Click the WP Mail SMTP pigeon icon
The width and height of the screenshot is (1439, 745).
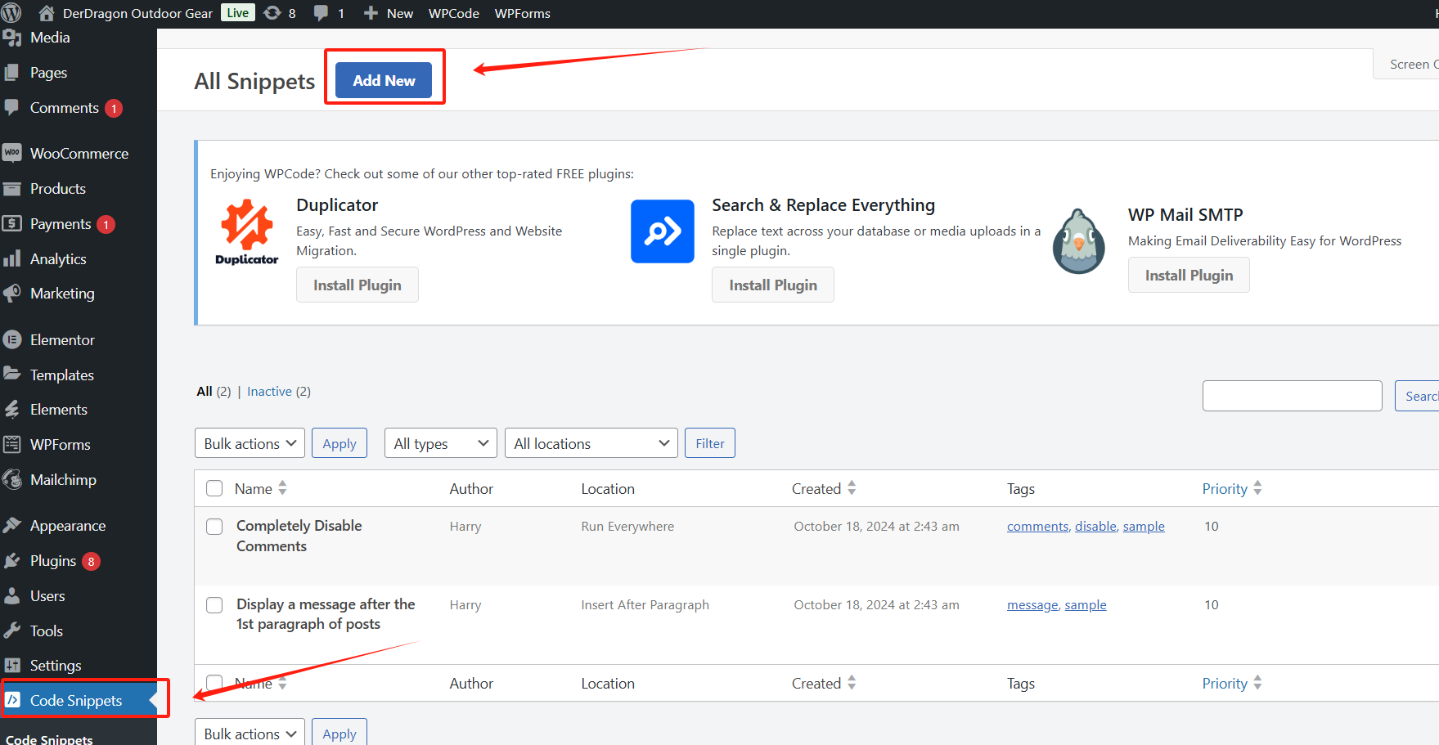click(x=1078, y=242)
